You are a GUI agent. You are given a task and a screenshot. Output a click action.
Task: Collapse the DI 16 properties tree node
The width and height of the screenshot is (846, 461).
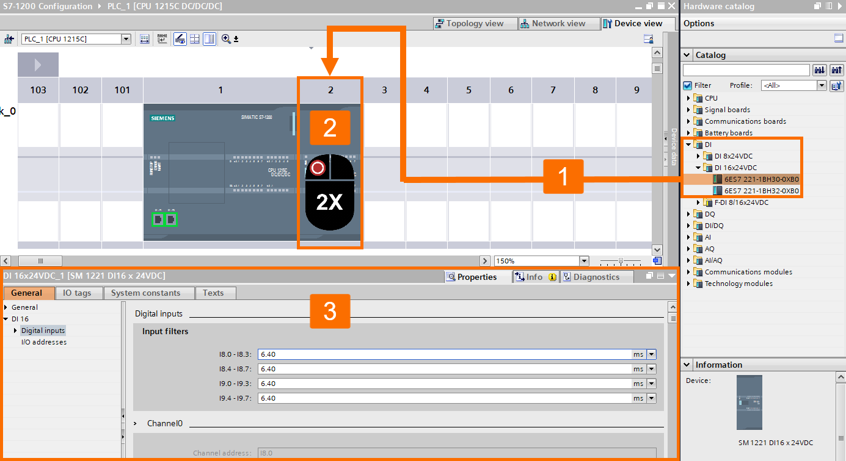pyautogui.click(x=5, y=319)
